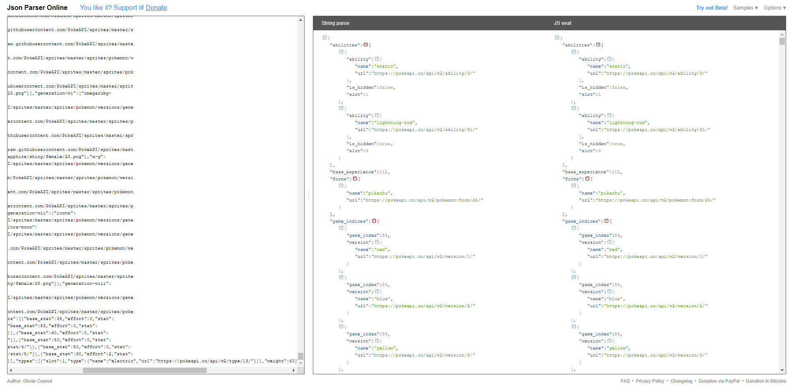Select the JS eval header tab
Image resolution: width=794 pixels, height=388 pixels.
point(563,23)
